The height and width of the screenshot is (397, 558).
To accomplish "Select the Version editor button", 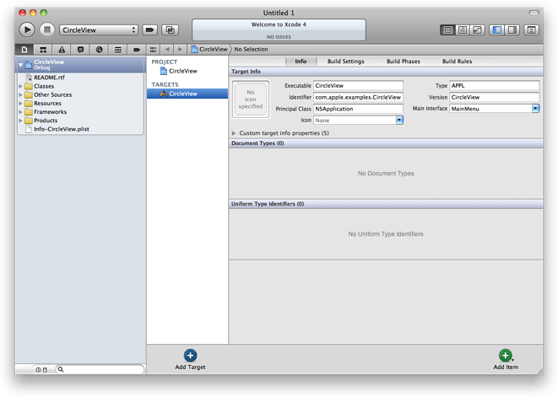I will coord(477,30).
